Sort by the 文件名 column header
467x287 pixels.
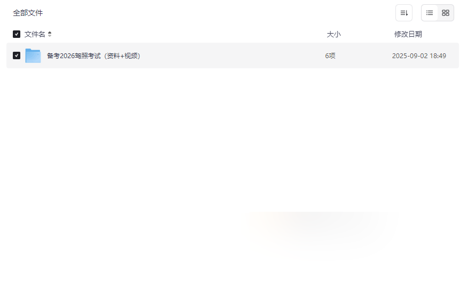coord(35,34)
